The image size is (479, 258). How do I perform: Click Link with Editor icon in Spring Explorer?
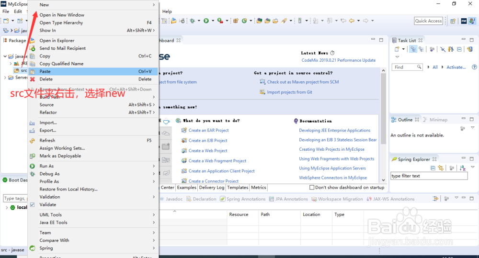click(x=441, y=168)
